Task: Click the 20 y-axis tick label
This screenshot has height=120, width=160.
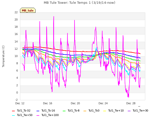Action: coord(16,20)
